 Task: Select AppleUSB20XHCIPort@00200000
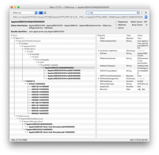tap(64, 73)
